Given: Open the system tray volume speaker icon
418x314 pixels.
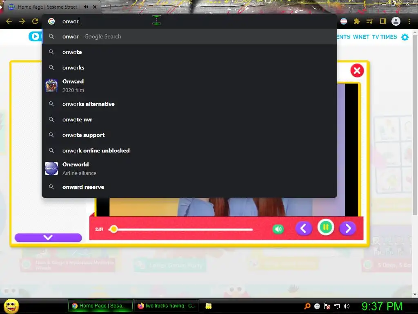Looking at the screenshot, I should pyautogui.click(x=347, y=306).
